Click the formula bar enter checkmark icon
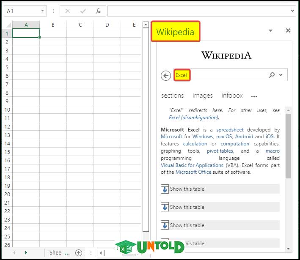300x260 pixels. tap(83, 11)
